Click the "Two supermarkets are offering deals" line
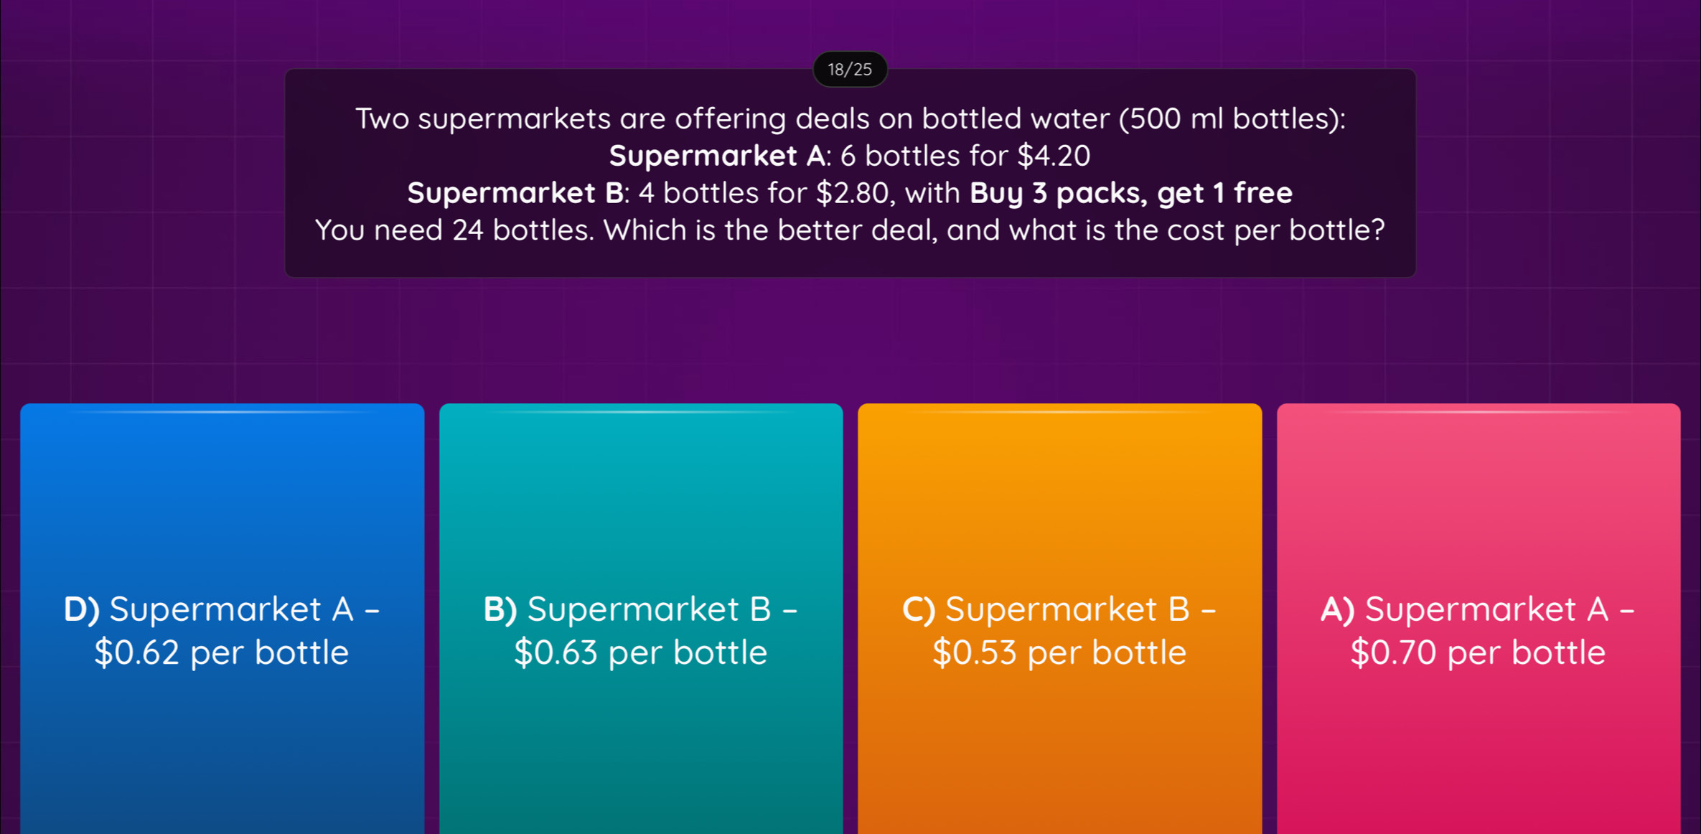The width and height of the screenshot is (1701, 834). (850, 118)
